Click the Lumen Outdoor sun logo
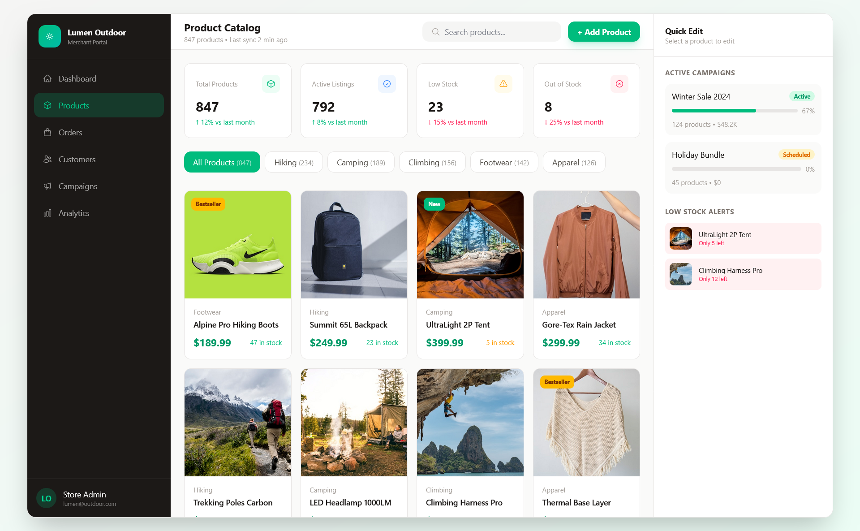This screenshot has height=531, width=860. coord(50,36)
